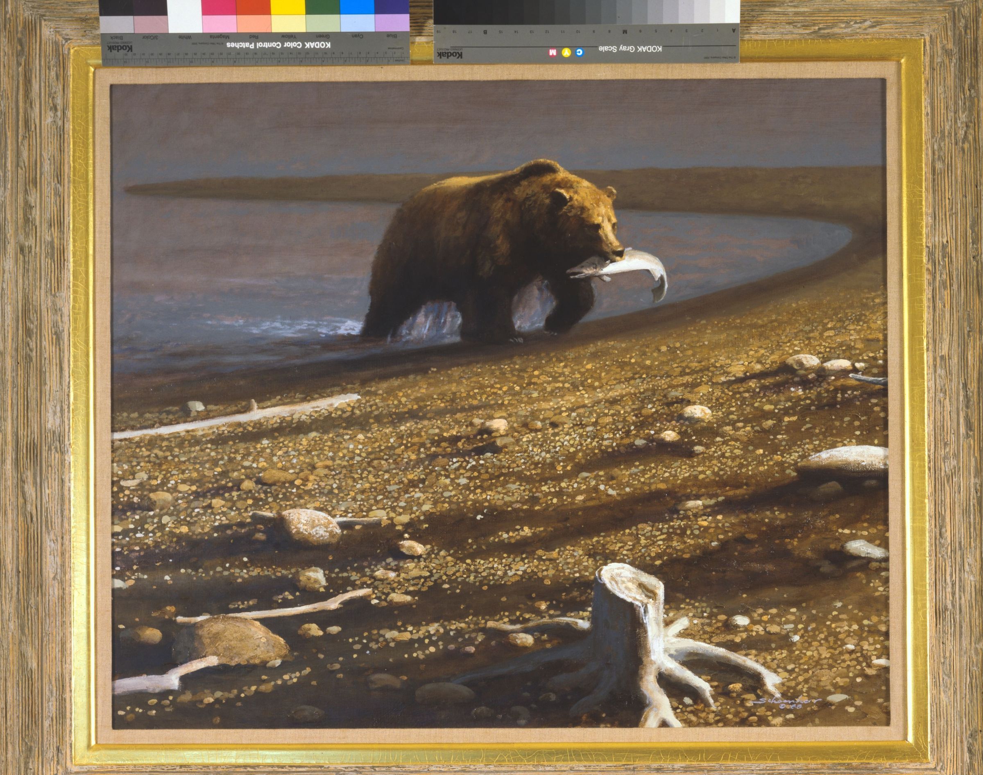The width and height of the screenshot is (983, 775).
Task: Click the Kodak logo on gray scale card
Action: (x=451, y=55)
